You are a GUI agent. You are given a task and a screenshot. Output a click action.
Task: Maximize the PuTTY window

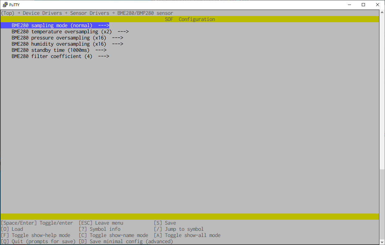[x=363, y=5]
